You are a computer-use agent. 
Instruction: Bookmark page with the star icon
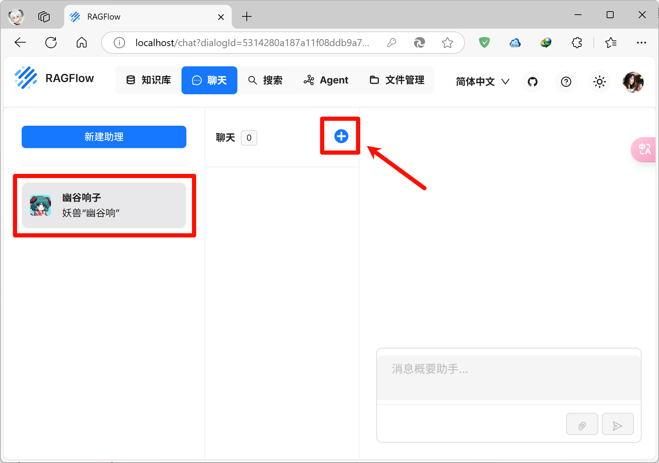[x=447, y=43]
